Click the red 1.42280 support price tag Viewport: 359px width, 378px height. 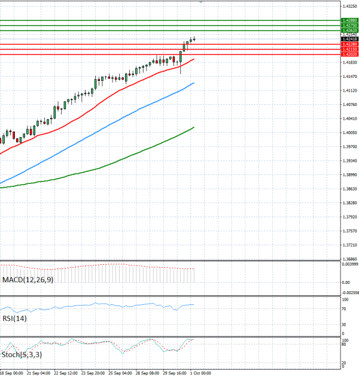click(350, 44)
